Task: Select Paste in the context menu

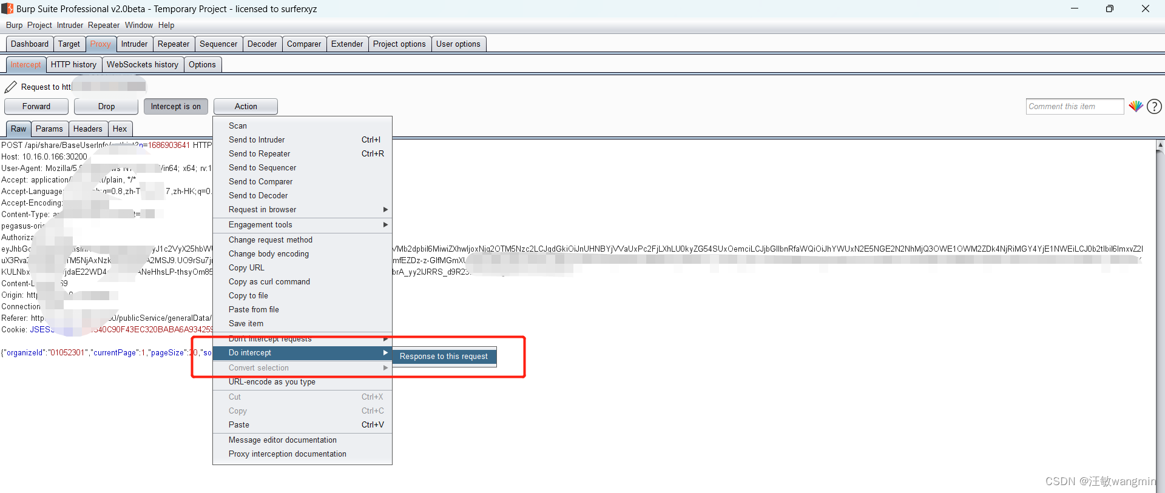Action: 302,424
